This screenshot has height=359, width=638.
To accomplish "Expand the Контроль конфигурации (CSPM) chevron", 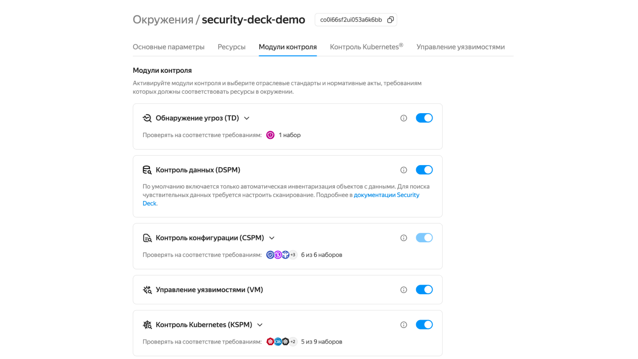I will pyautogui.click(x=272, y=238).
